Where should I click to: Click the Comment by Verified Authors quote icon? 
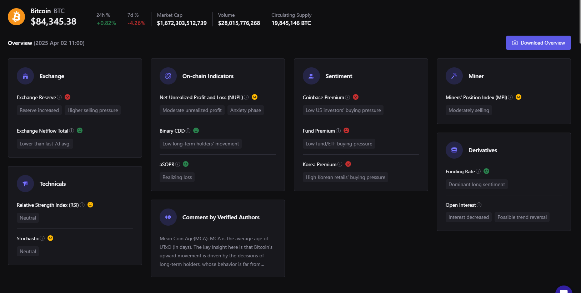[168, 217]
